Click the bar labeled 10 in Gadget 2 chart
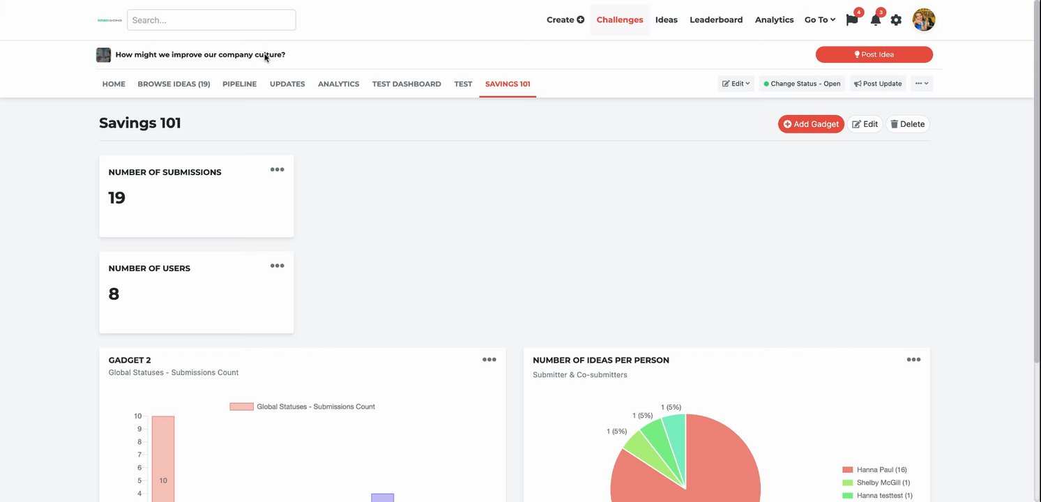The width and height of the screenshot is (1041, 502). click(163, 459)
